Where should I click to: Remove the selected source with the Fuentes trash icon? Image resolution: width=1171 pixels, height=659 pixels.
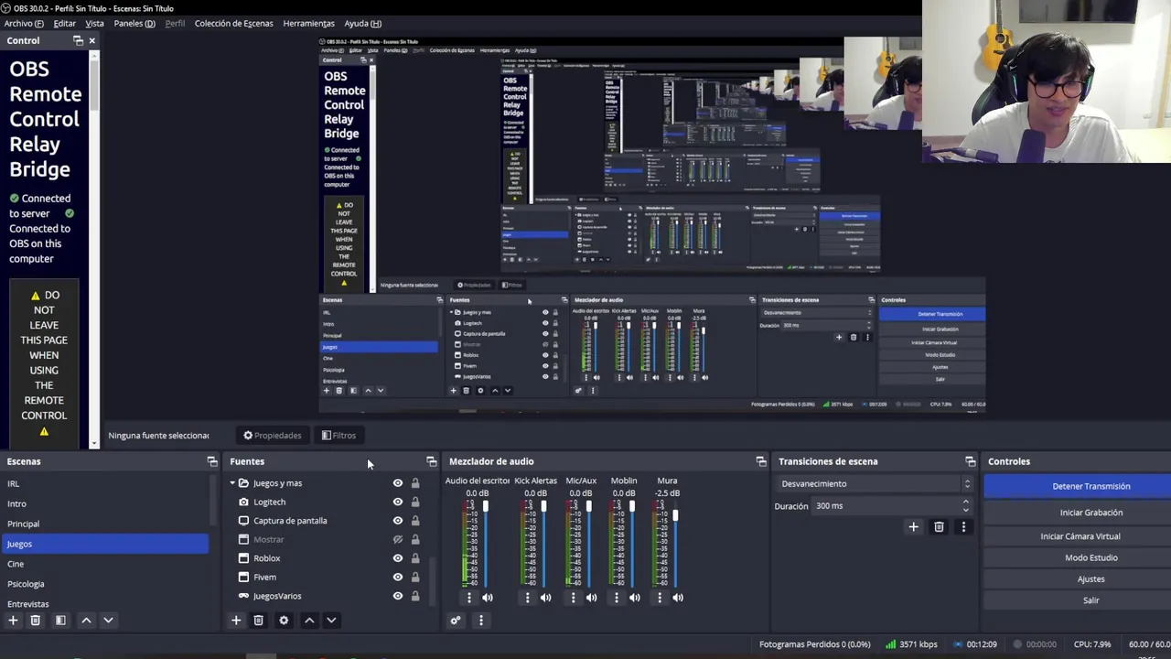point(258,621)
